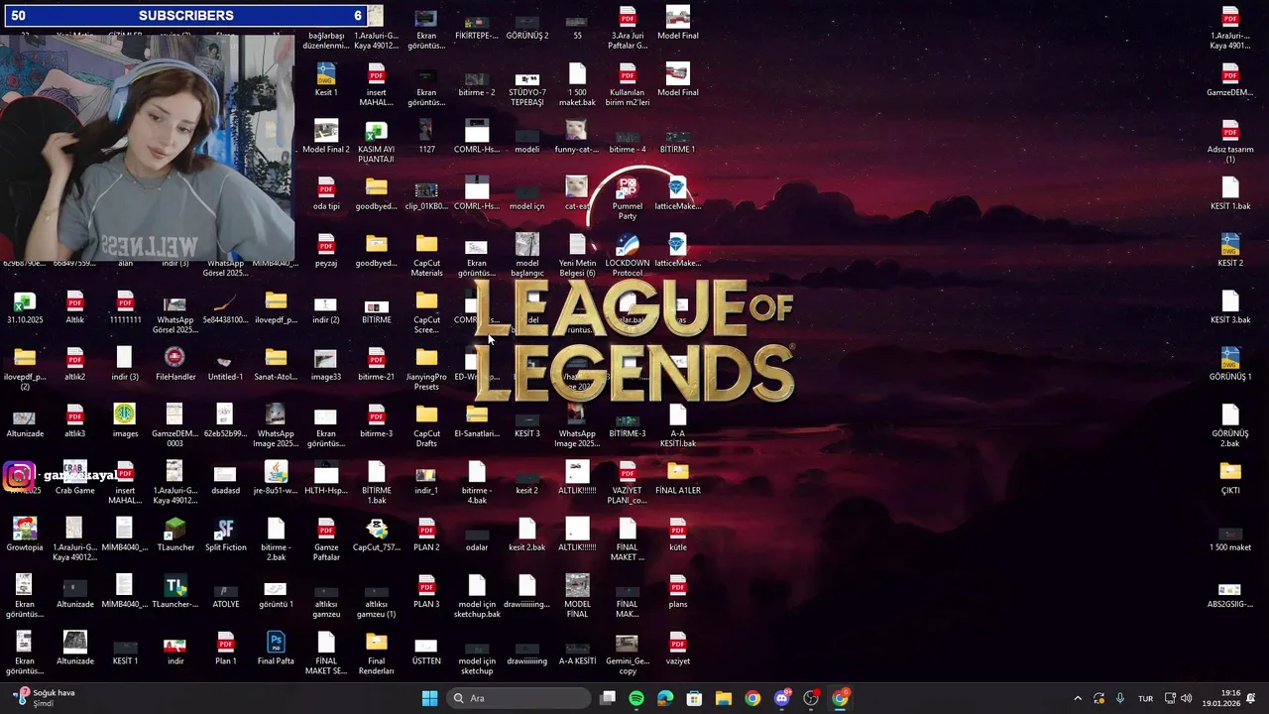The image size is (1269, 714).
Task: Select the 31.10.2025 Excel file
Action: point(24,308)
